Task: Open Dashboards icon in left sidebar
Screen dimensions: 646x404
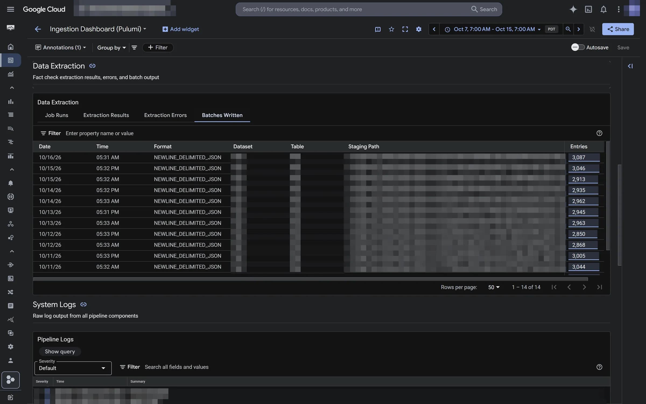Action: [10, 60]
